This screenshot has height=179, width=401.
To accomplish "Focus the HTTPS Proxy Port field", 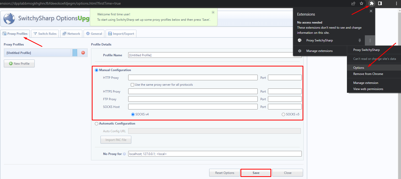I will coord(285,91).
